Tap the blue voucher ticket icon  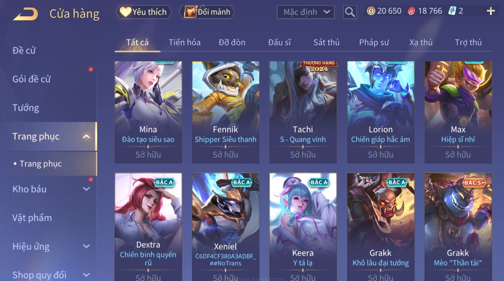tap(452, 11)
